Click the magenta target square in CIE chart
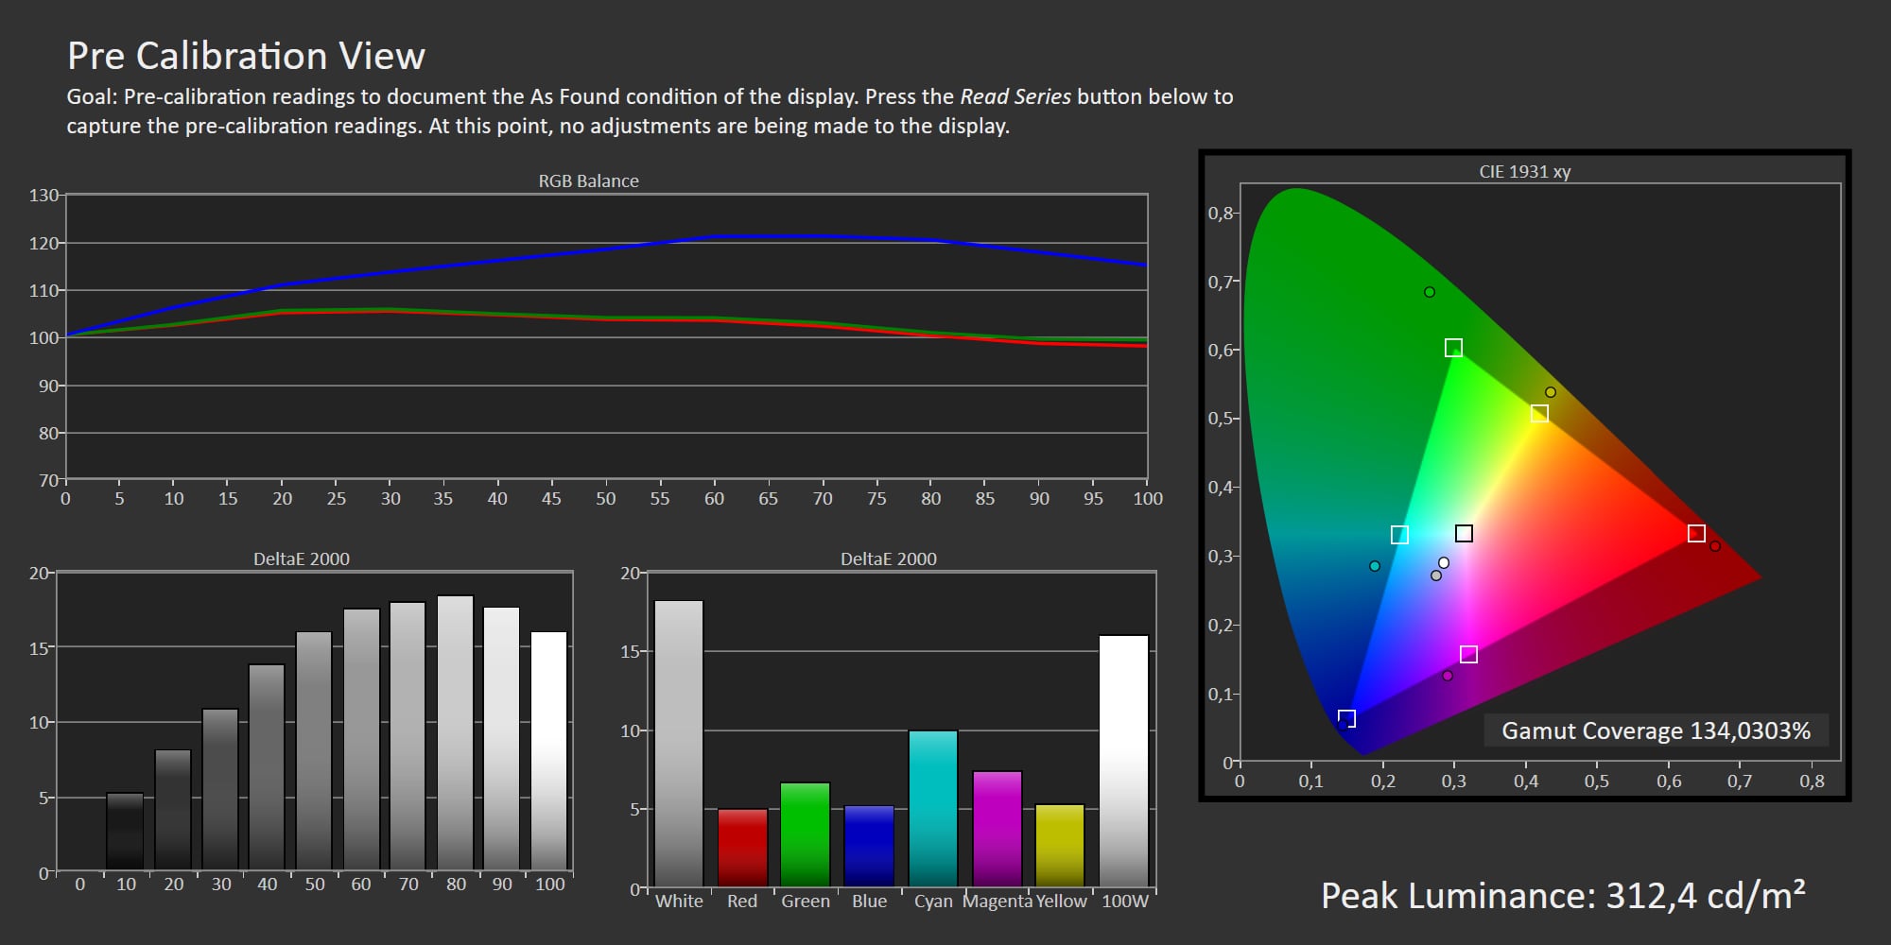Viewport: 1891px width, 945px height. point(1468,655)
